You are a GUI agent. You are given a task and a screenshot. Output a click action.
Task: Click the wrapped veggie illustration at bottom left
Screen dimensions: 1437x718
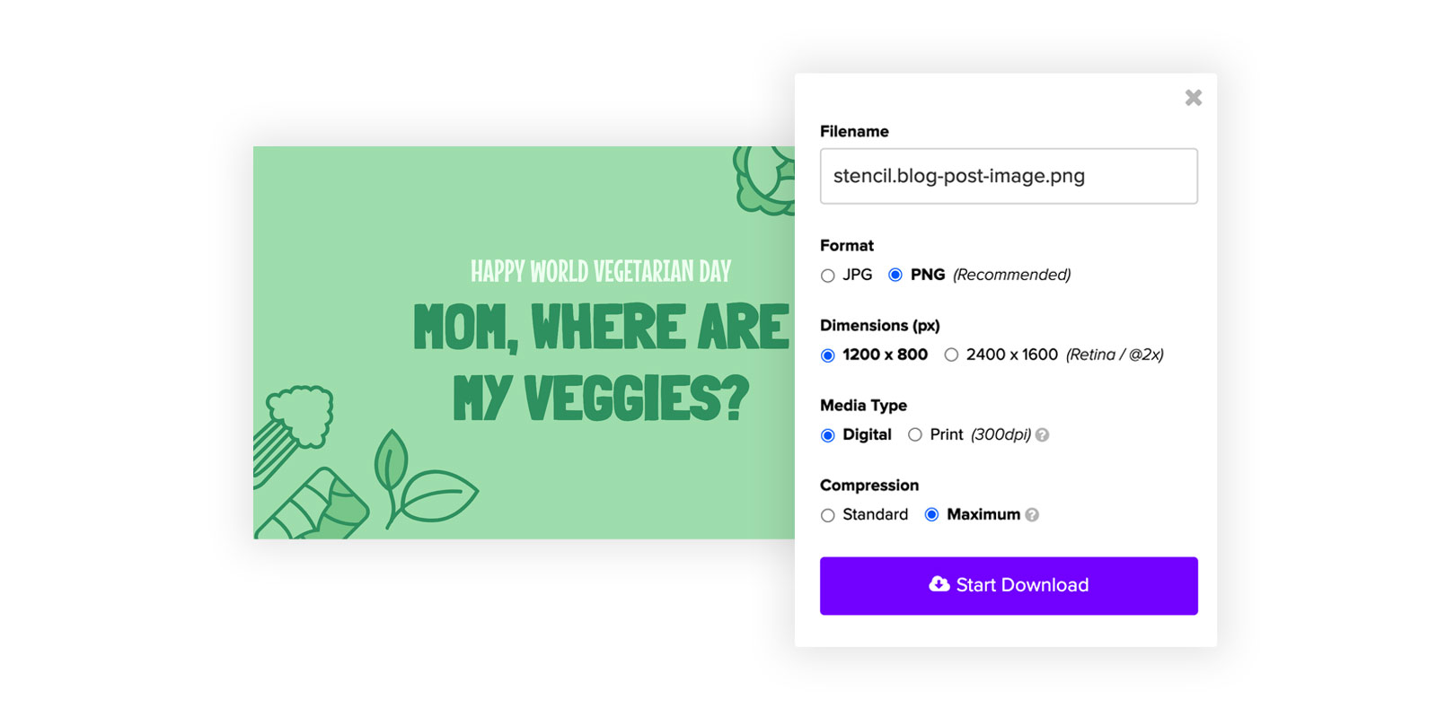(319, 507)
